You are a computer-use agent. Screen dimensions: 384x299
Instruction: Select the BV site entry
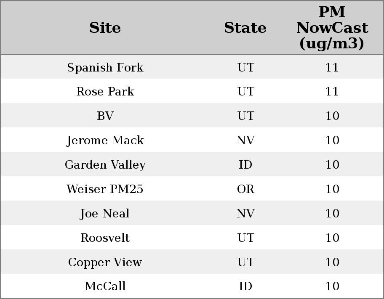[105, 116]
